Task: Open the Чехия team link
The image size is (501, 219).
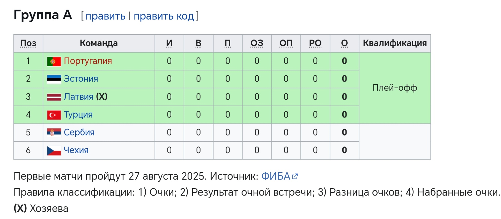Action: [x=76, y=150]
